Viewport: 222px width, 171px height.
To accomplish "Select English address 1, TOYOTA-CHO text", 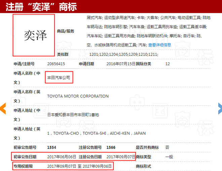I will coord(97,133).
